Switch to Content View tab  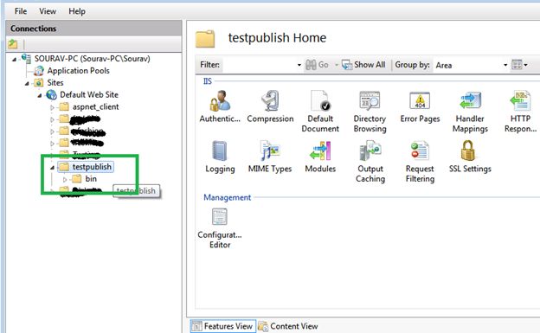point(288,326)
